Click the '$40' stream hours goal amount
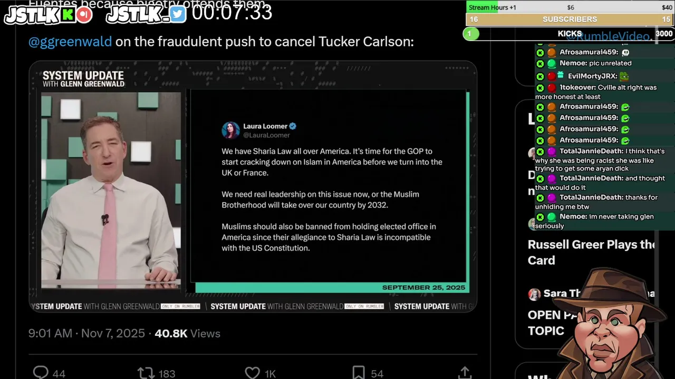The width and height of the screenshot is (675, 379). 667,7
